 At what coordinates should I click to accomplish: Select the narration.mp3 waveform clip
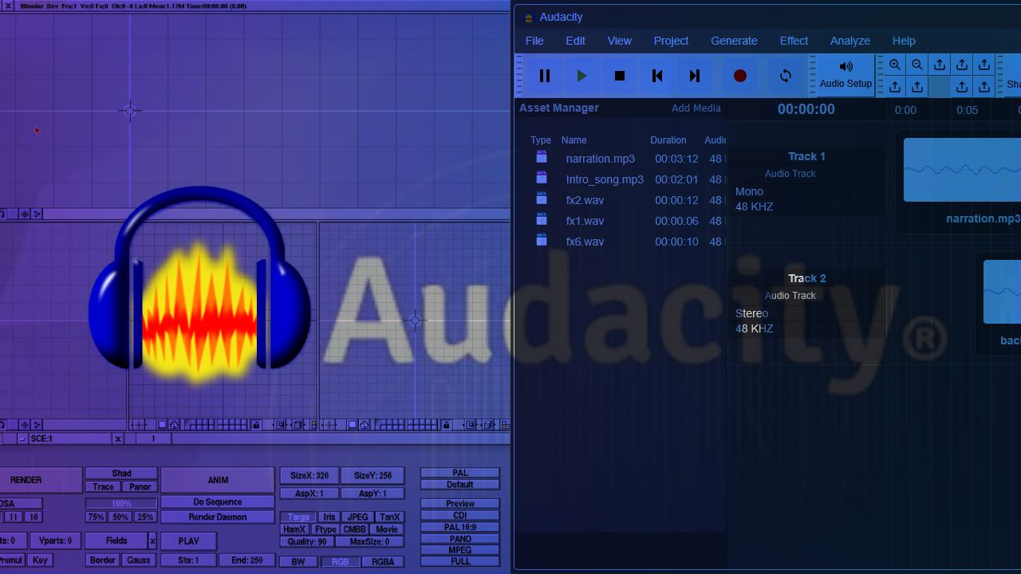[x=962, y=169]
